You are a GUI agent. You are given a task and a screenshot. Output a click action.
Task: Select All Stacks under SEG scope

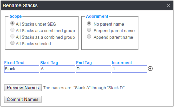pos(12,24)
